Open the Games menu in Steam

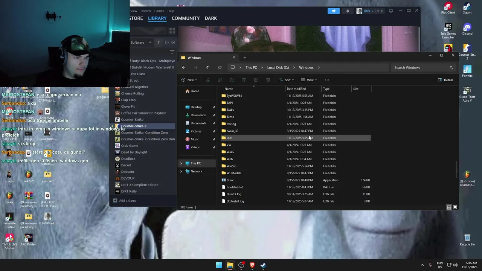point(159,11)
